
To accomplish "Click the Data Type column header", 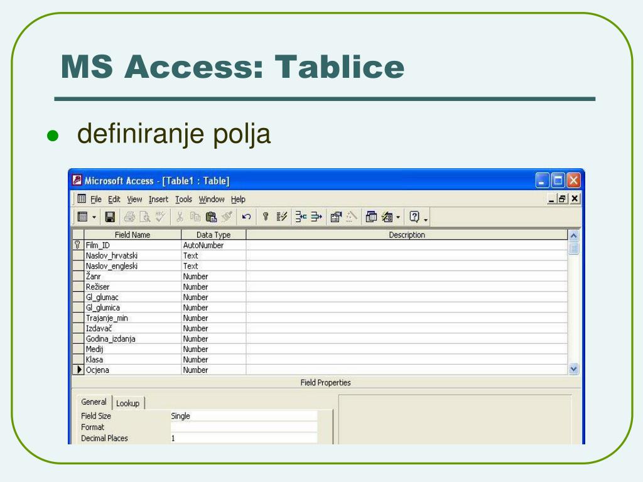I will 213,235.
